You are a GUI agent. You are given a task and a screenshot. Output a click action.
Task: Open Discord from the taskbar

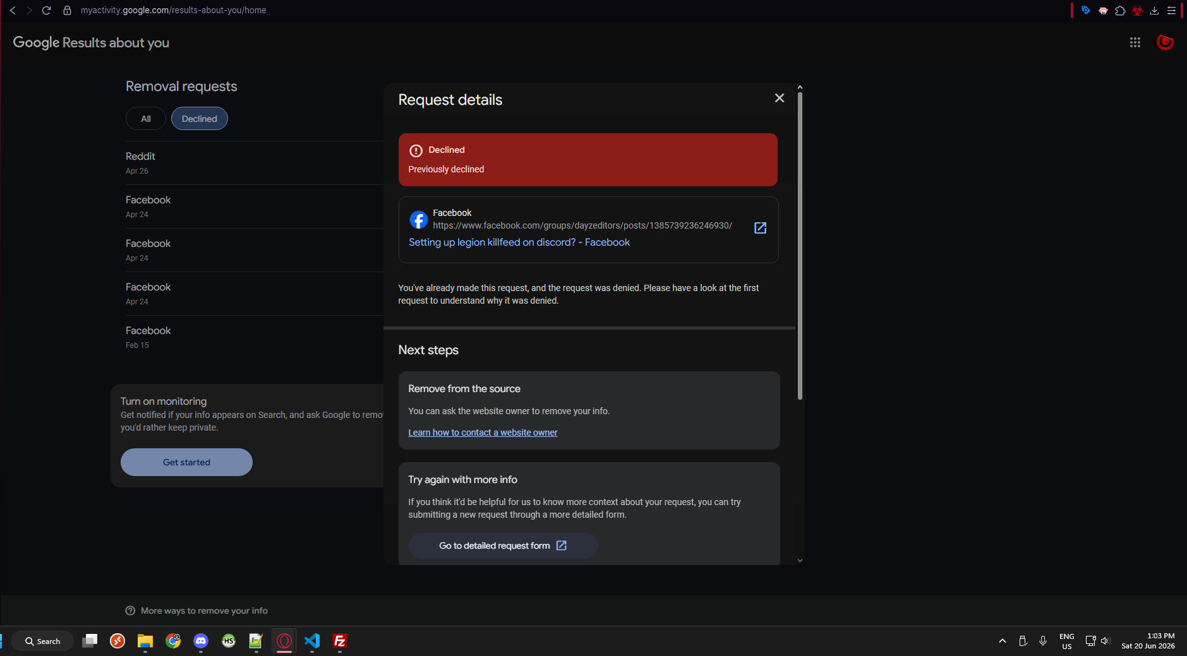point(201,641)
